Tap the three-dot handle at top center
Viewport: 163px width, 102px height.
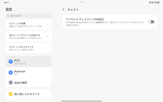81,2
